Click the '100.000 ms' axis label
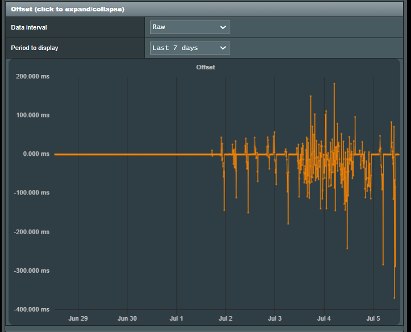411x332 pixels. click(33, 115)
